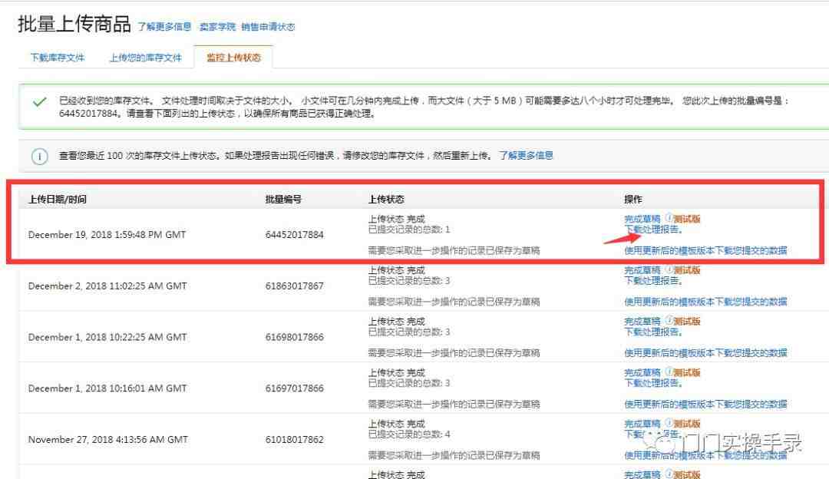
Task: Click info icon beside 测试版 for batch 64452017884
Action: [x=669, y=218]
